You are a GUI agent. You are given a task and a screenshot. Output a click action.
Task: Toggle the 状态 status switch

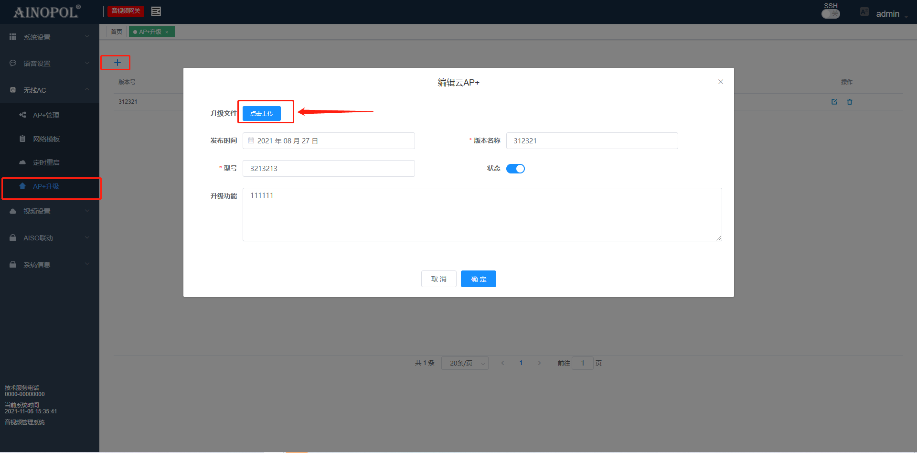click(x=515, y=169)
